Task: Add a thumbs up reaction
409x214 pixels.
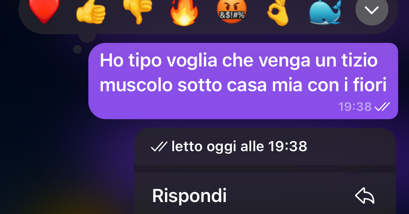Action: click(91, 11)
